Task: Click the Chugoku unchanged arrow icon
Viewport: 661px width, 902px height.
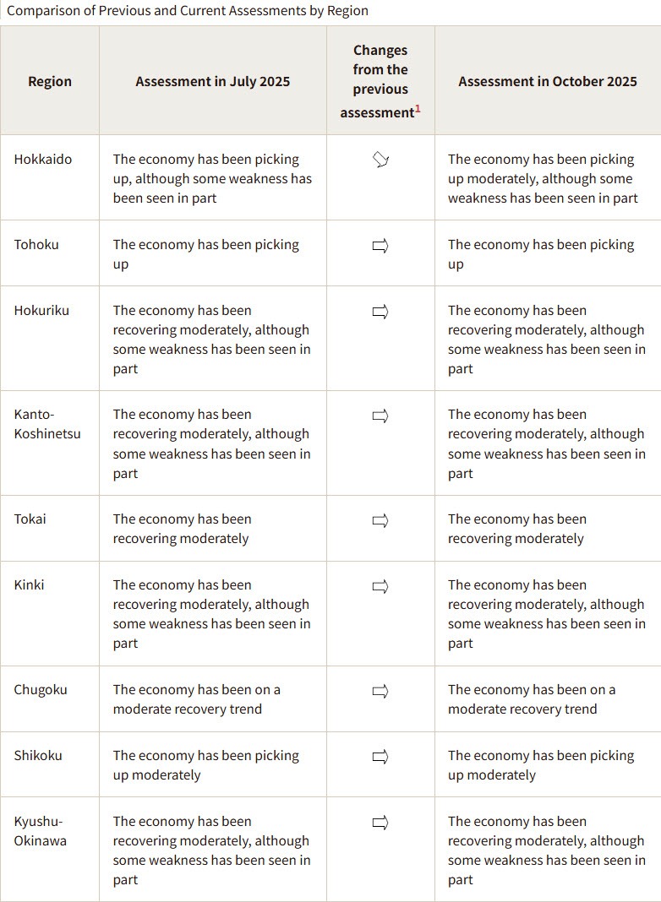Action: pos(380,691)
